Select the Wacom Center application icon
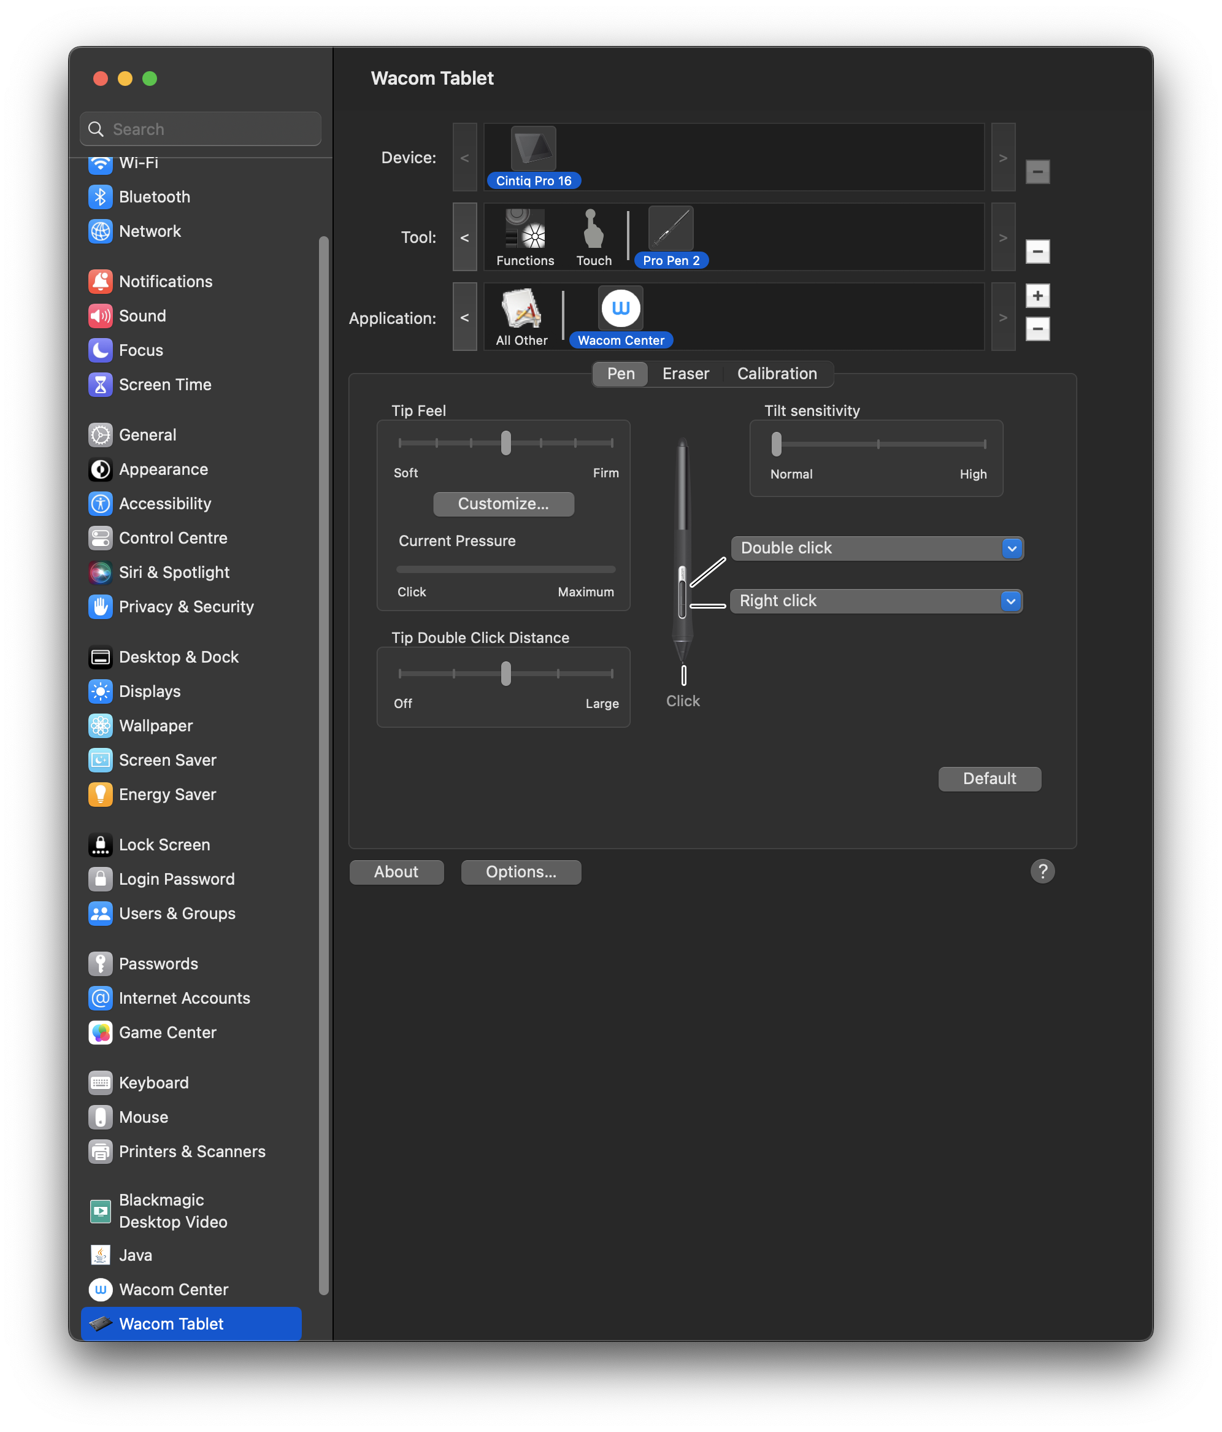The height and width of the screenshot is (1432, 1222). [620, 309]
